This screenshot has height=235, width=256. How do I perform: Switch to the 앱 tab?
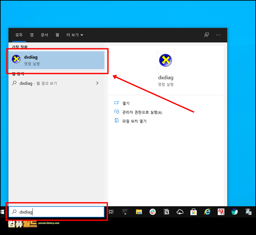coord(32,35)
